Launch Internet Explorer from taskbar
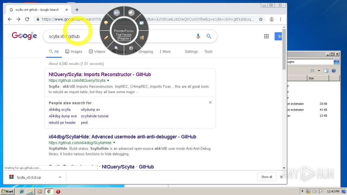Image resolution: width=347 pixels, height=195 pixels. coord(22,191)
